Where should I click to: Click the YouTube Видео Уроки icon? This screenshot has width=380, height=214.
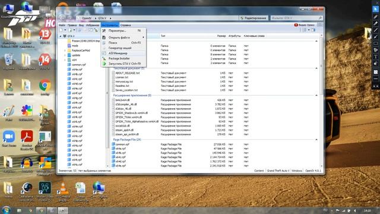click(296, 25)
